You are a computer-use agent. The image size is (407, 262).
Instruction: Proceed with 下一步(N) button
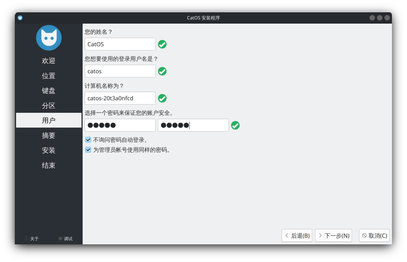coord(333,236)
